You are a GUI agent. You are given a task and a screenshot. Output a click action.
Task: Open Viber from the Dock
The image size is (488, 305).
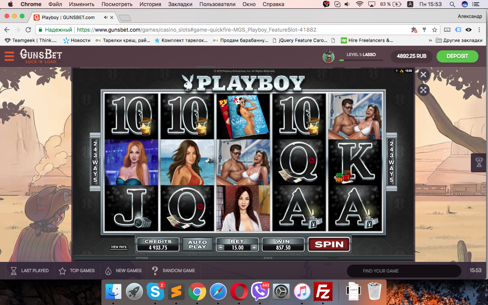(x=260, y=292)
